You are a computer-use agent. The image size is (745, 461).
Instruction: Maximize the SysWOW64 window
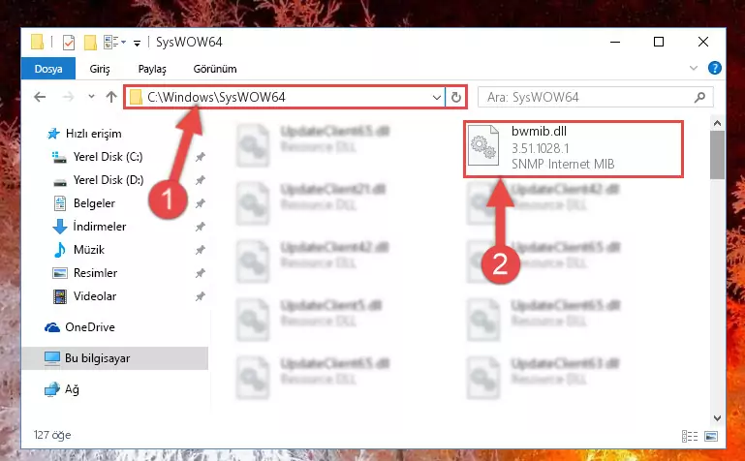[659, 42]
